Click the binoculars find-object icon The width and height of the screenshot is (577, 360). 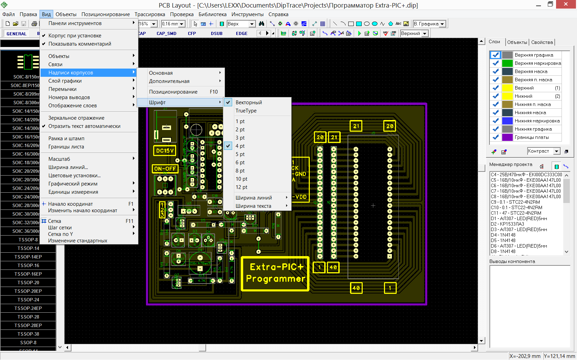point(262,24)
